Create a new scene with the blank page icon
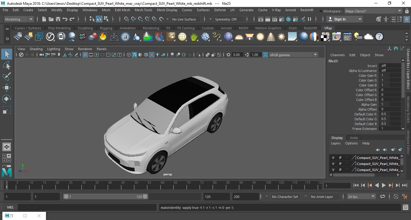Viewport: 411px width, 220px height. [x=44, y=19]
